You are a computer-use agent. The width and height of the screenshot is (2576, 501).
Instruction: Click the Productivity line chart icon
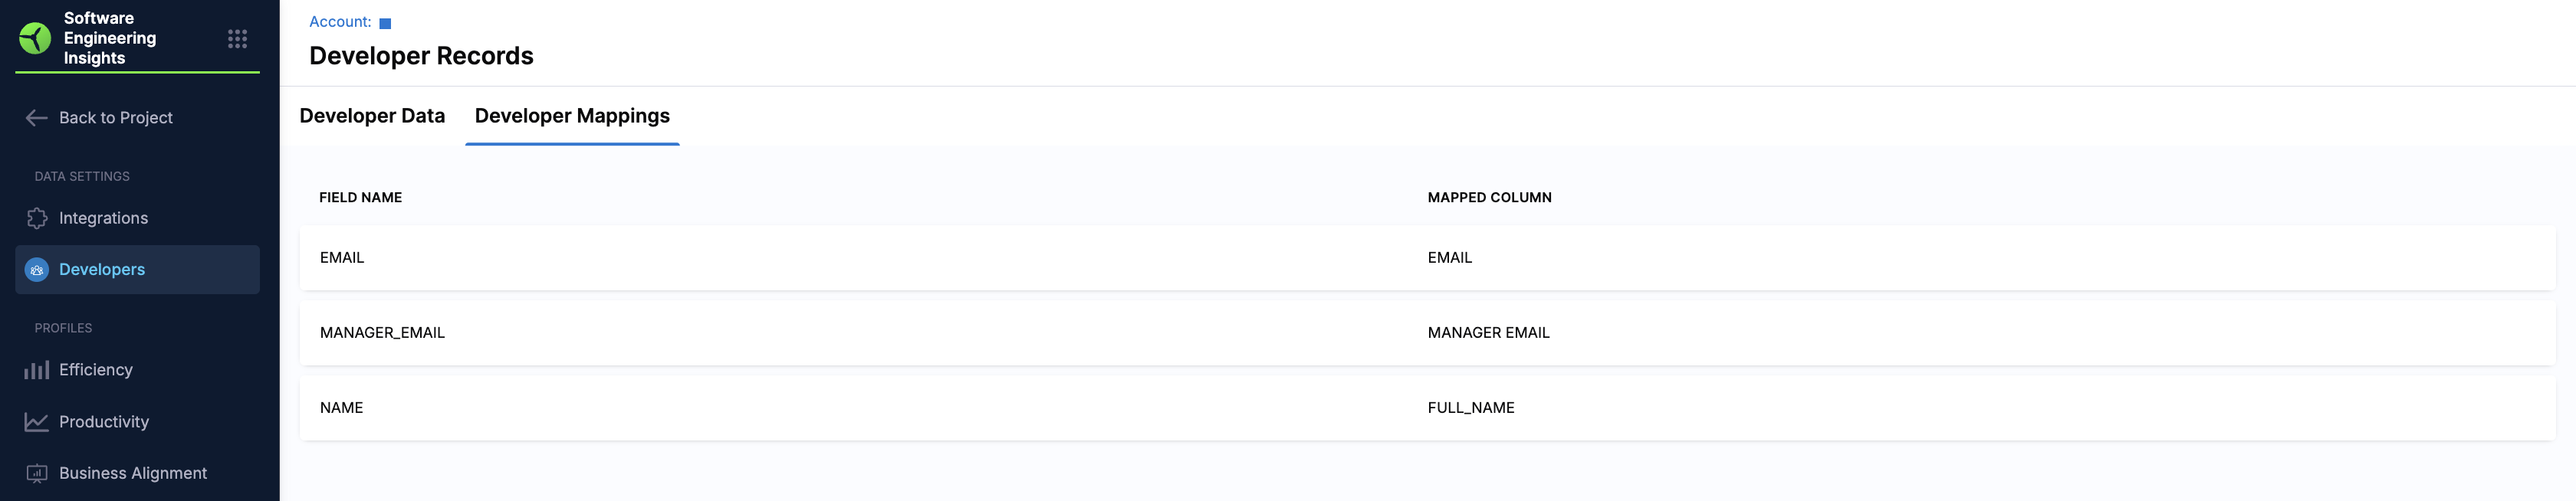37,422
